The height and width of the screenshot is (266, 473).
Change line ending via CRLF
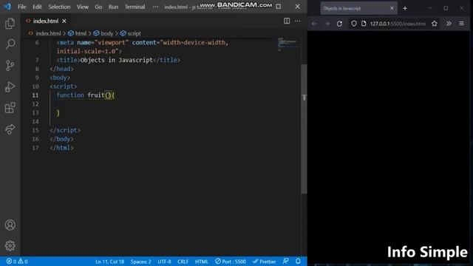click(x=183, y=262)
